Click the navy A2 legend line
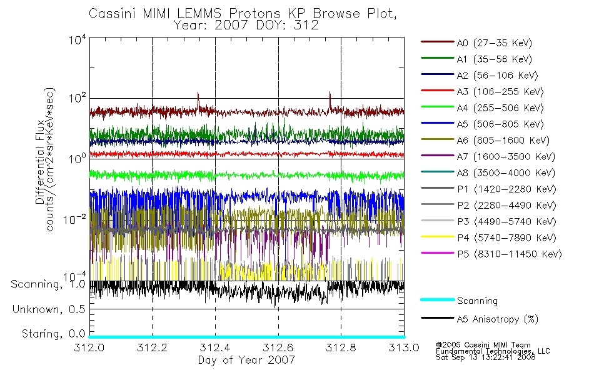Viewport: 594px width, 375px height. [x=437, y=74]
